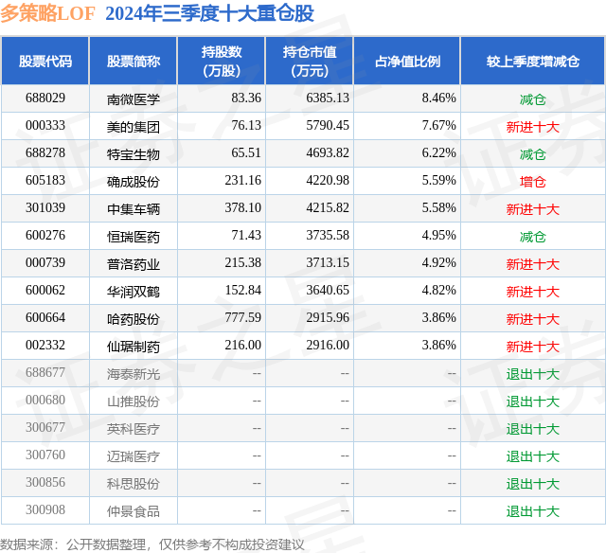The width and height of the screenshot is (606, 553).
Task: Click 减仓 status in 特宝生物 row
Action: (x=533, y=154)
